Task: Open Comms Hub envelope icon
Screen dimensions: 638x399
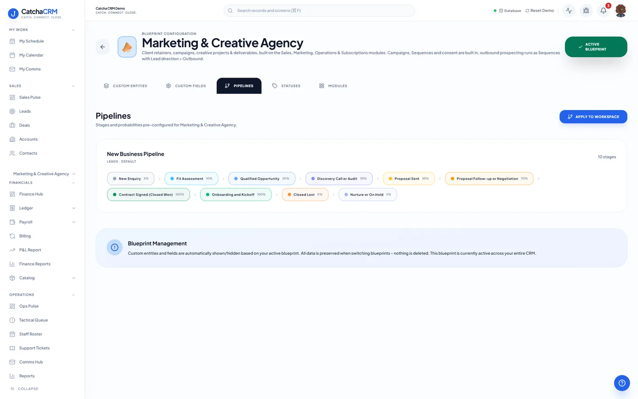Action: tap(12, 362)
